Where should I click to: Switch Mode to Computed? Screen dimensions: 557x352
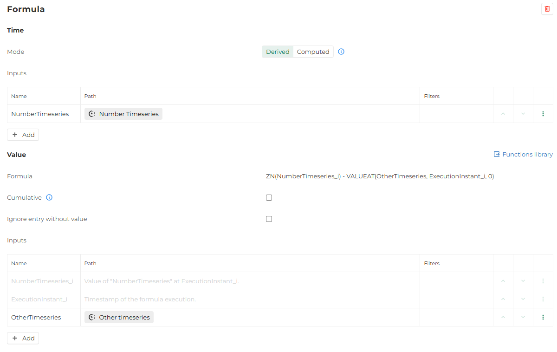tap(313, 52)
